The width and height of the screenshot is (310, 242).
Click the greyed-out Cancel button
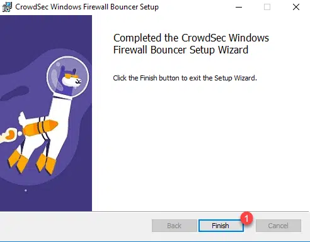click(278, 226)
